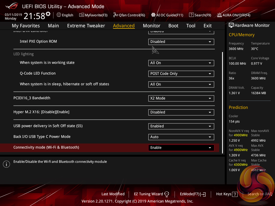Screen dimensions: 275x206
Task: Open Q-Code LED Function dropdown
Action: click(181, 73)
